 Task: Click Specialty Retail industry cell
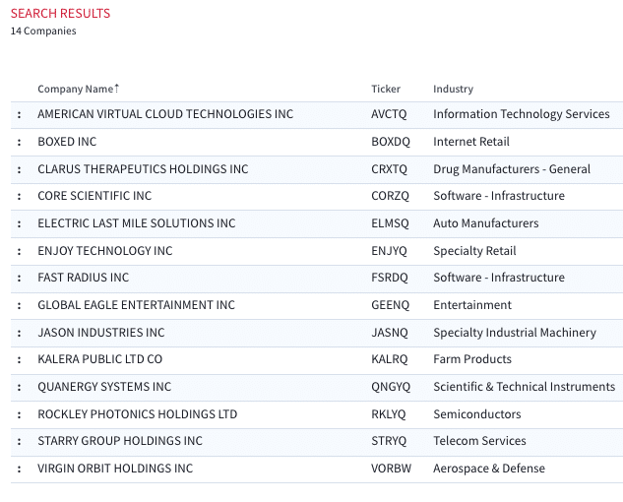(474, 251)
